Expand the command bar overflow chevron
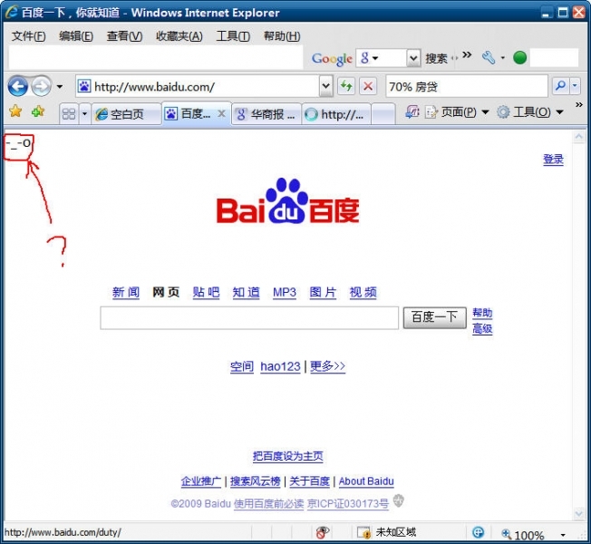 coord(579,104)
